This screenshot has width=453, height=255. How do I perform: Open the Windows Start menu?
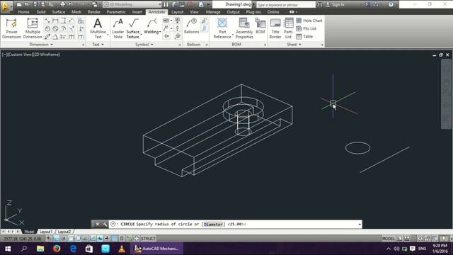[x=8, y=249]
